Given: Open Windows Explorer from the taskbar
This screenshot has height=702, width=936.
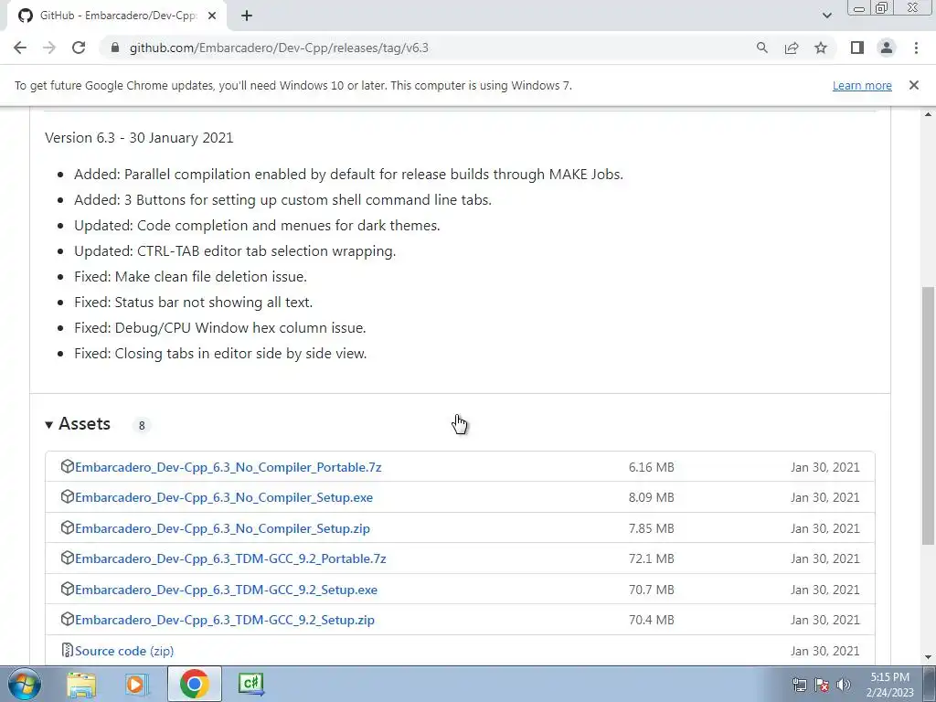Looking at the screenshot, I should tap(81, 684).
